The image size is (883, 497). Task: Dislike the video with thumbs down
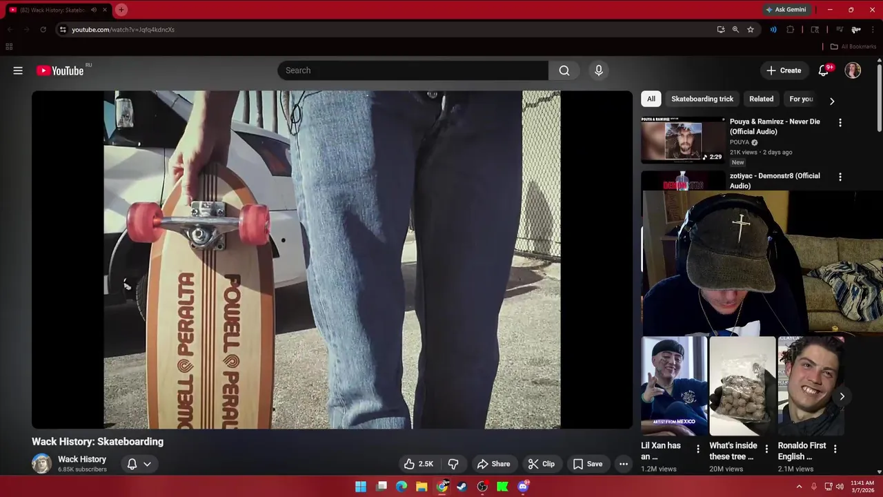coord(453,464)
